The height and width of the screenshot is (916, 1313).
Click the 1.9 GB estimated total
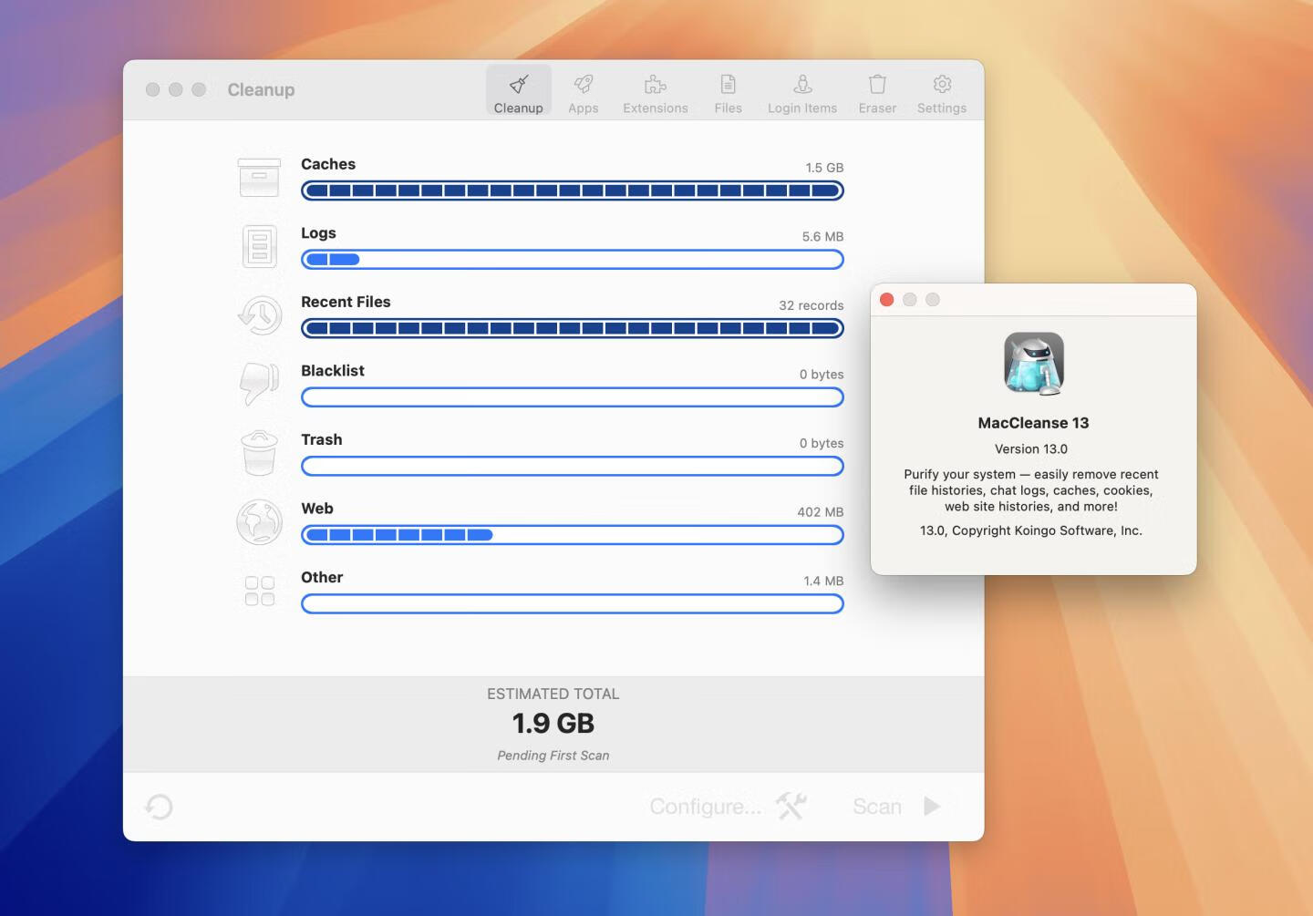(553, 723)
